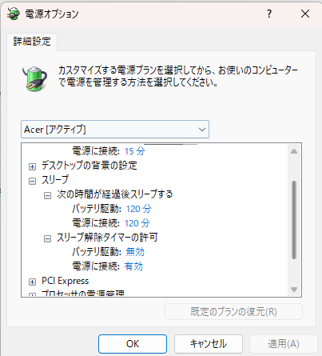
Task: Click the scroll up arrow in settings list
Action: pyautogui.click(x=294, y=151)
